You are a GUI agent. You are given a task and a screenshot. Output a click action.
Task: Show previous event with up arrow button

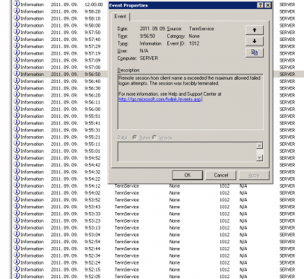[255, 30]
